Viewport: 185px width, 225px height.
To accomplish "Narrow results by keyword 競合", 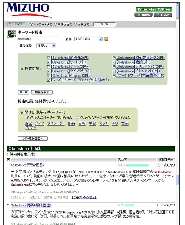I will click(x=92, y=123).
